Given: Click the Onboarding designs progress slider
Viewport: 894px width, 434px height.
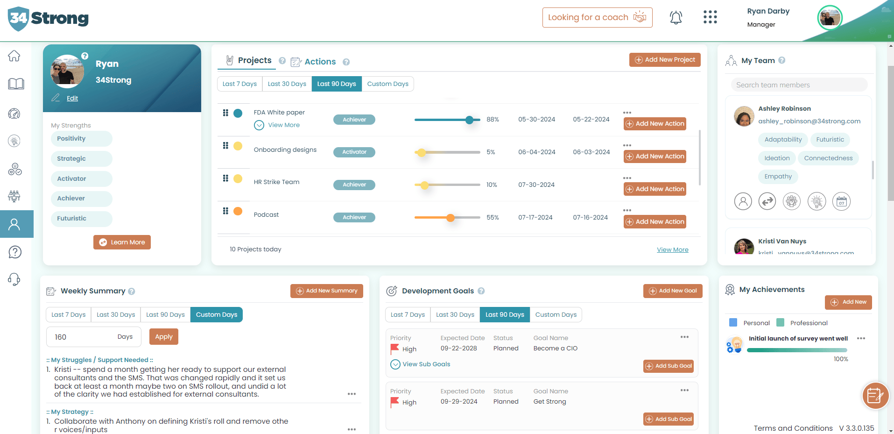Looking at the screenshot, I should (x=447, y=152).
